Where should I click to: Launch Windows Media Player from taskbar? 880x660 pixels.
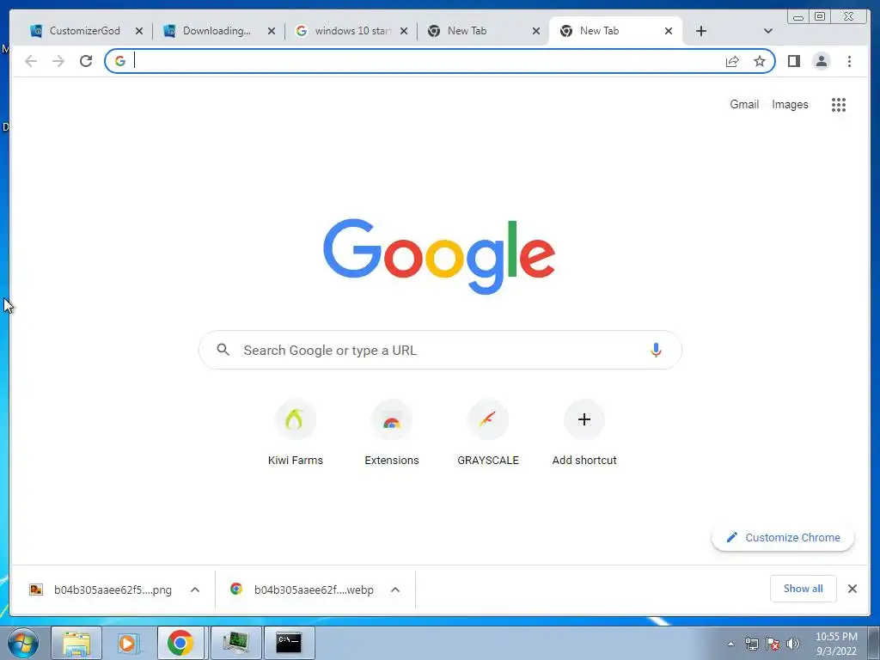(128, 643)
